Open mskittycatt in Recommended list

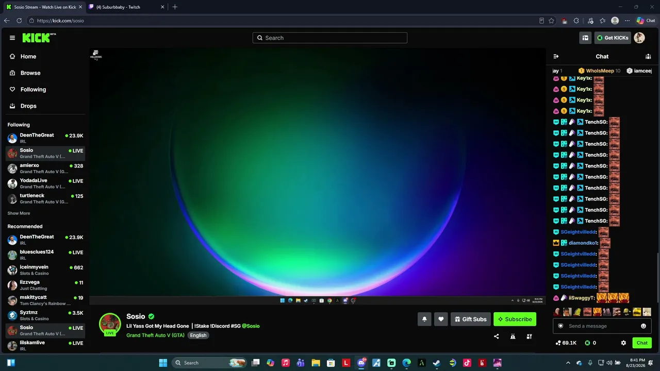click(x=45, y=300)
